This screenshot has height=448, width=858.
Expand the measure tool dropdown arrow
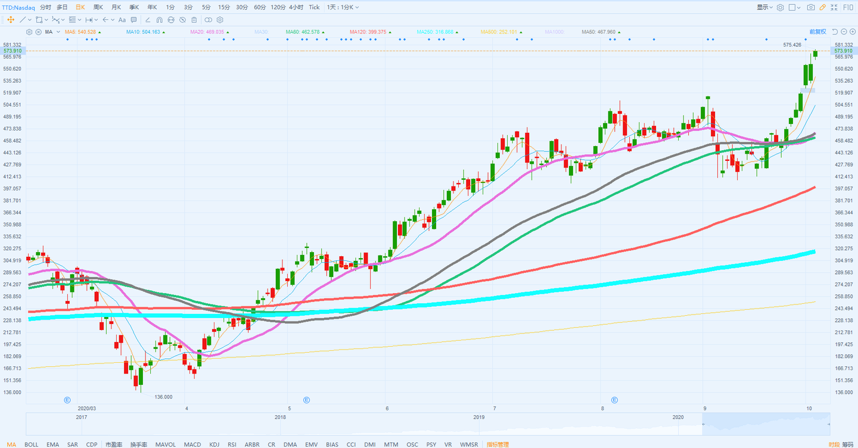(x=96, y=20)
